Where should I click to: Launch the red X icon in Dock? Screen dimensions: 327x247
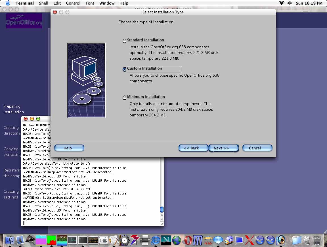click(x=250, y=240)
